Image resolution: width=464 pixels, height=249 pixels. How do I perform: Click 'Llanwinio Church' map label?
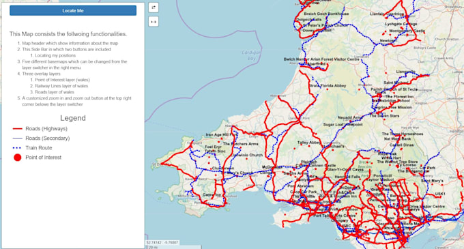tap(246, 155)
